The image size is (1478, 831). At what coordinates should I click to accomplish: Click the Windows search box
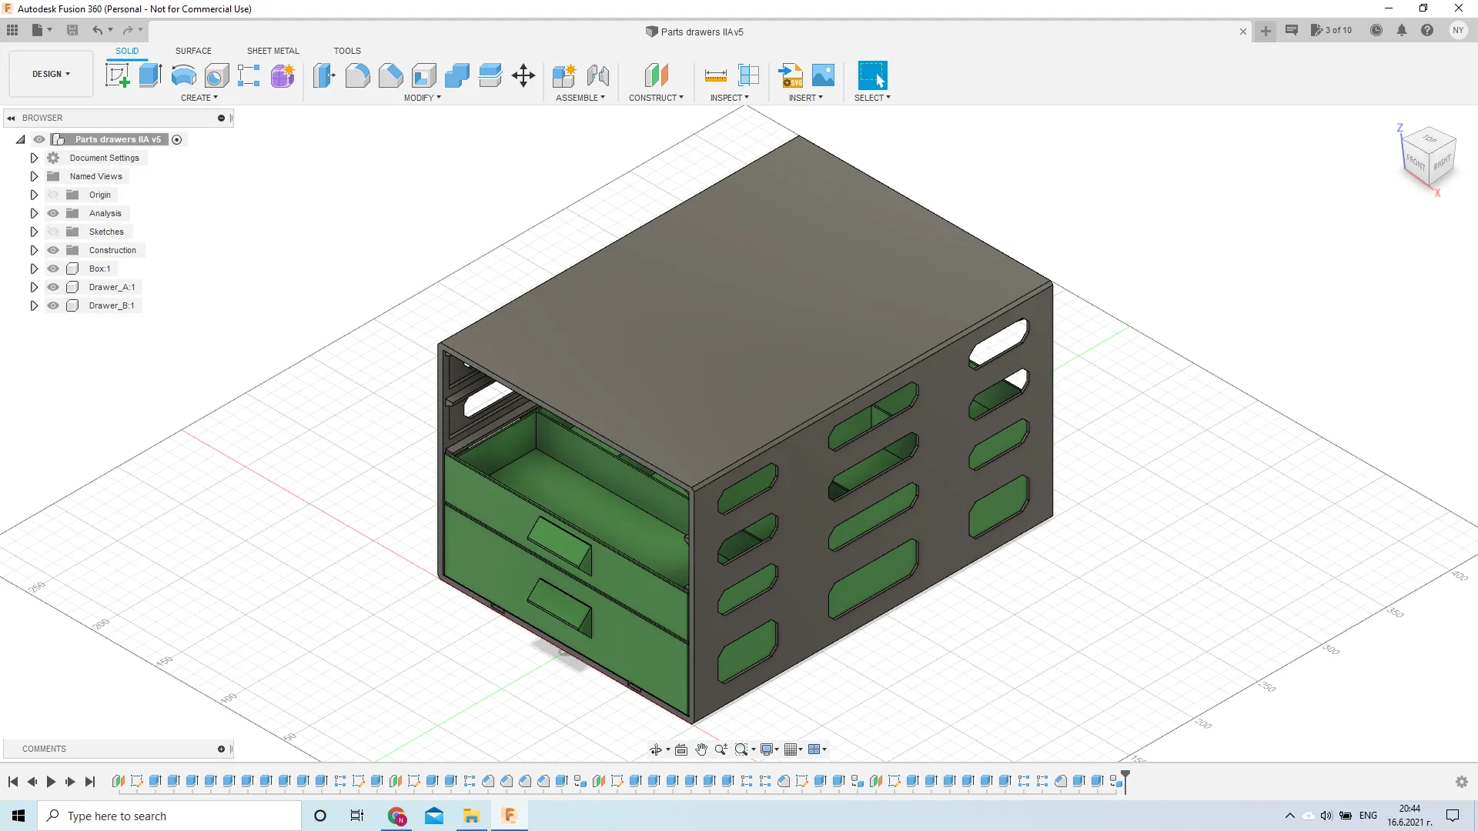click(x=169, y=816)
